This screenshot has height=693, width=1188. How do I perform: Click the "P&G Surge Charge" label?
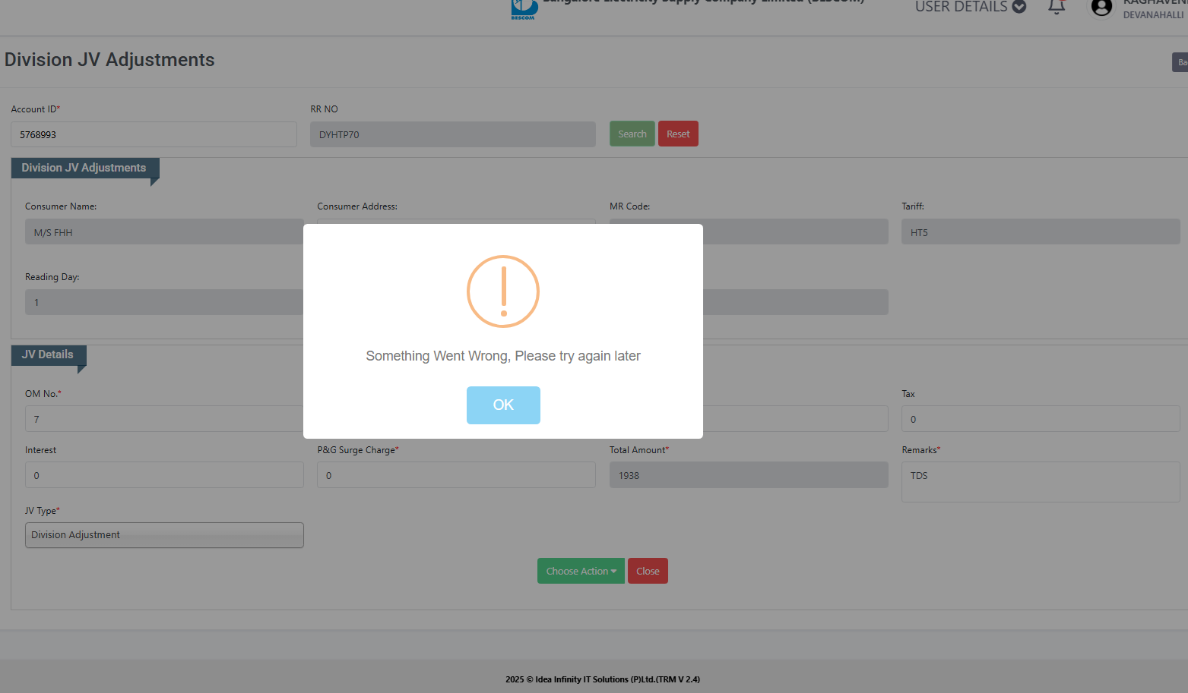pos(358,450)
